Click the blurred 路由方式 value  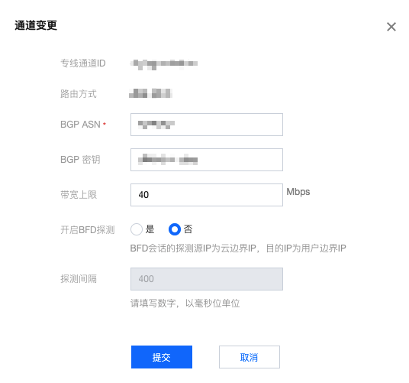pos(150,93)
